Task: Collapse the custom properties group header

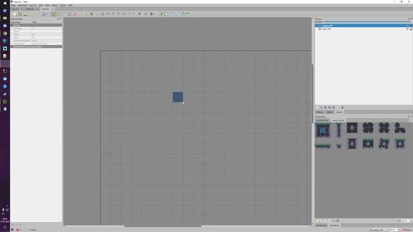Action: coord(12,46)
